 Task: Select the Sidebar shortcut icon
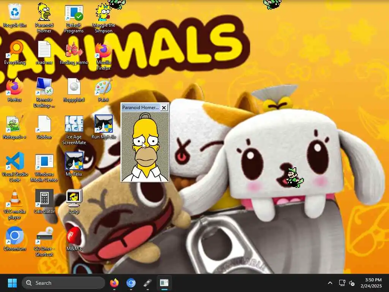44,127
